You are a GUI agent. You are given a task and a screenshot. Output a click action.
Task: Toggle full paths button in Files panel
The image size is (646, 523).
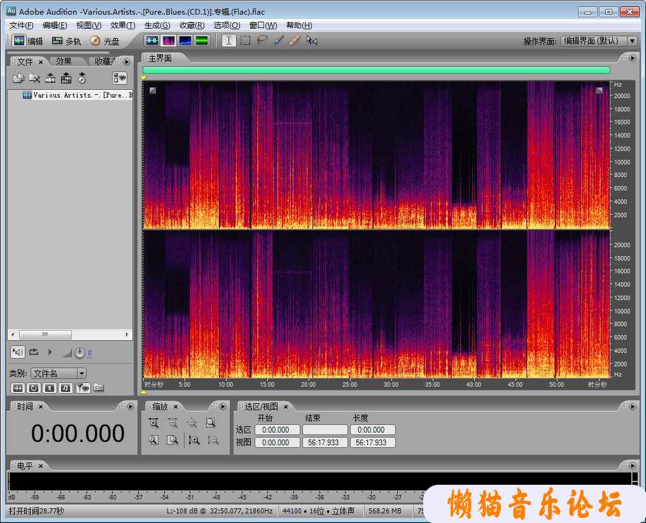(99, 388)
